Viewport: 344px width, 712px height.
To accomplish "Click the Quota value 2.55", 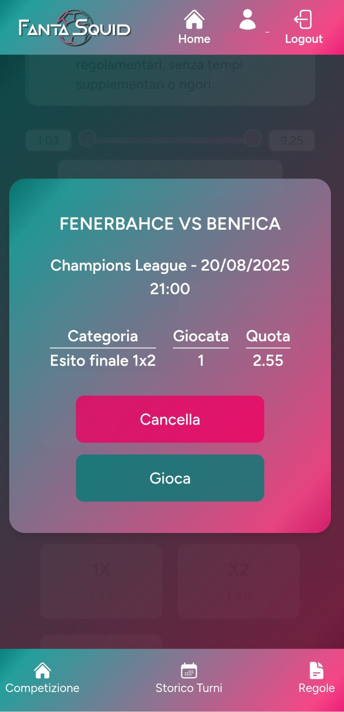I will (x=268, y=360).
